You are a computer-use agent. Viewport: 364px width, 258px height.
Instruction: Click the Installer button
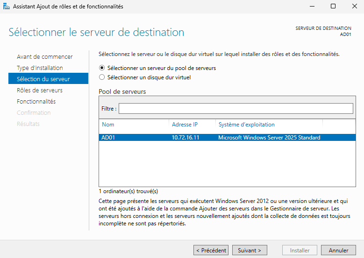point(300,251)
